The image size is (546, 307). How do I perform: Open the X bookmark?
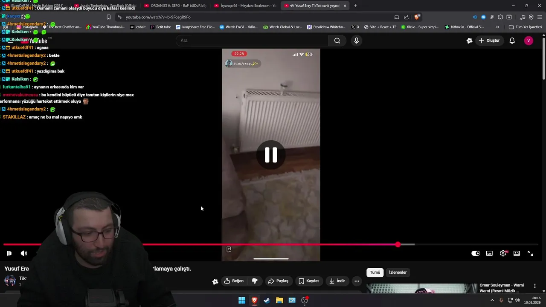pyautogui.click(x=355, y=27)
